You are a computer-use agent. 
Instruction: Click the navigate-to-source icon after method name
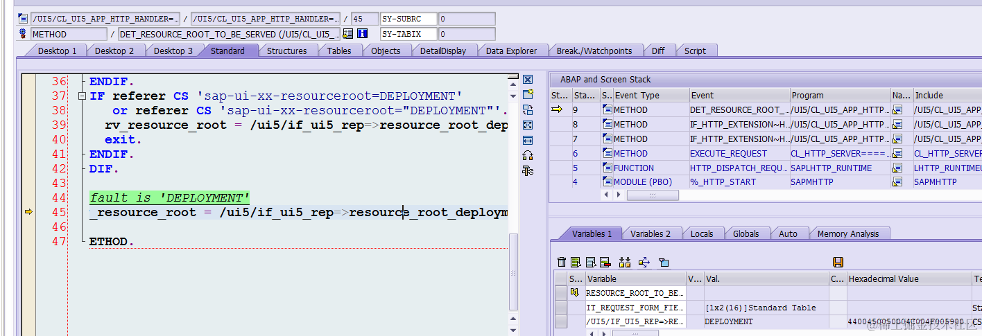pos(347,34)
